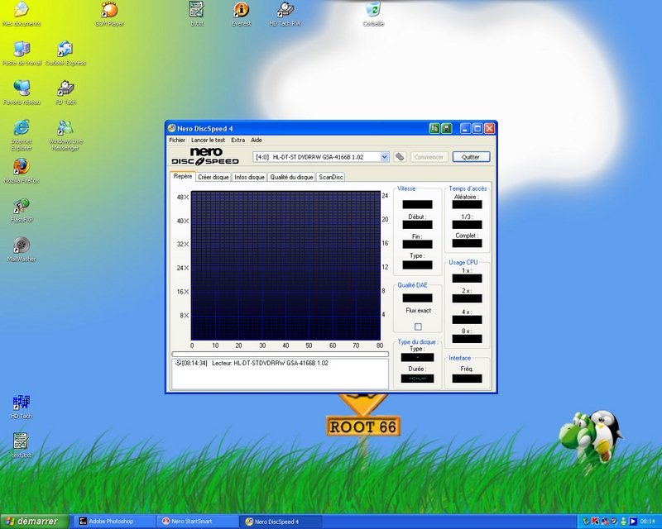Click the red-and-blue monitors tray icon
This screenshot has width=662, height=529.
tap(605, 522)
